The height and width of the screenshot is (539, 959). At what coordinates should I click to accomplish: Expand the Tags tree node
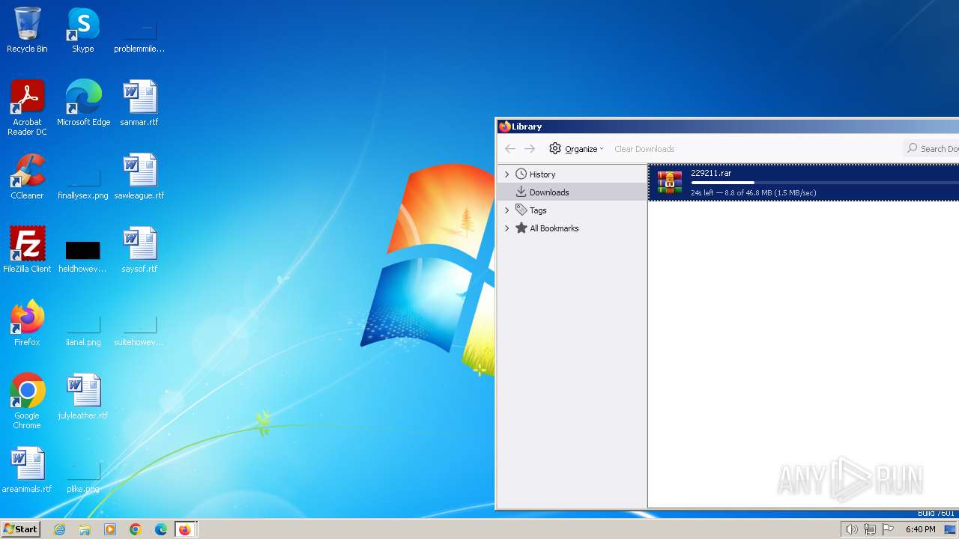tap(507, 210)
